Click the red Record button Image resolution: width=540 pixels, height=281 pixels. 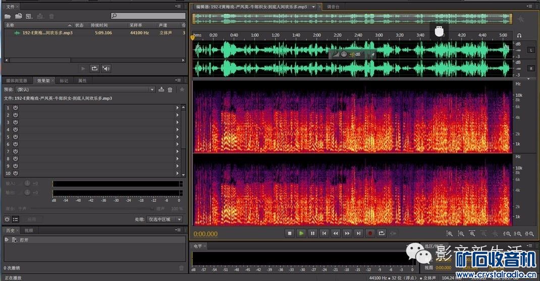[x=370, y=233]
